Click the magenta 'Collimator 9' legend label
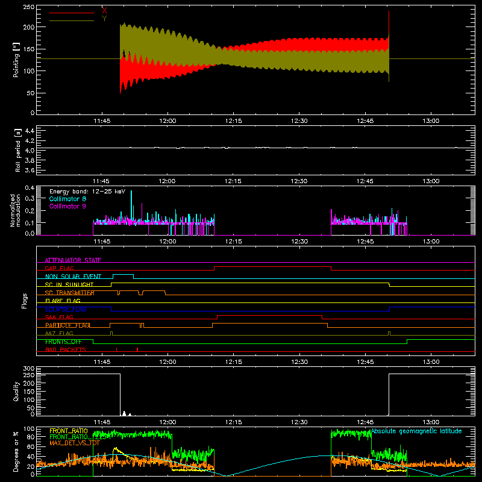 click(x=67, y=206)
